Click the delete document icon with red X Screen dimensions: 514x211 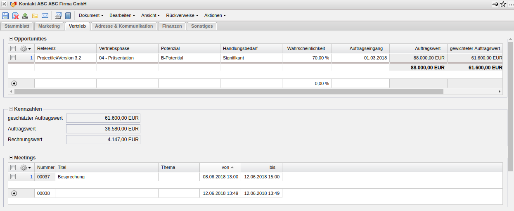coord(15,16)
